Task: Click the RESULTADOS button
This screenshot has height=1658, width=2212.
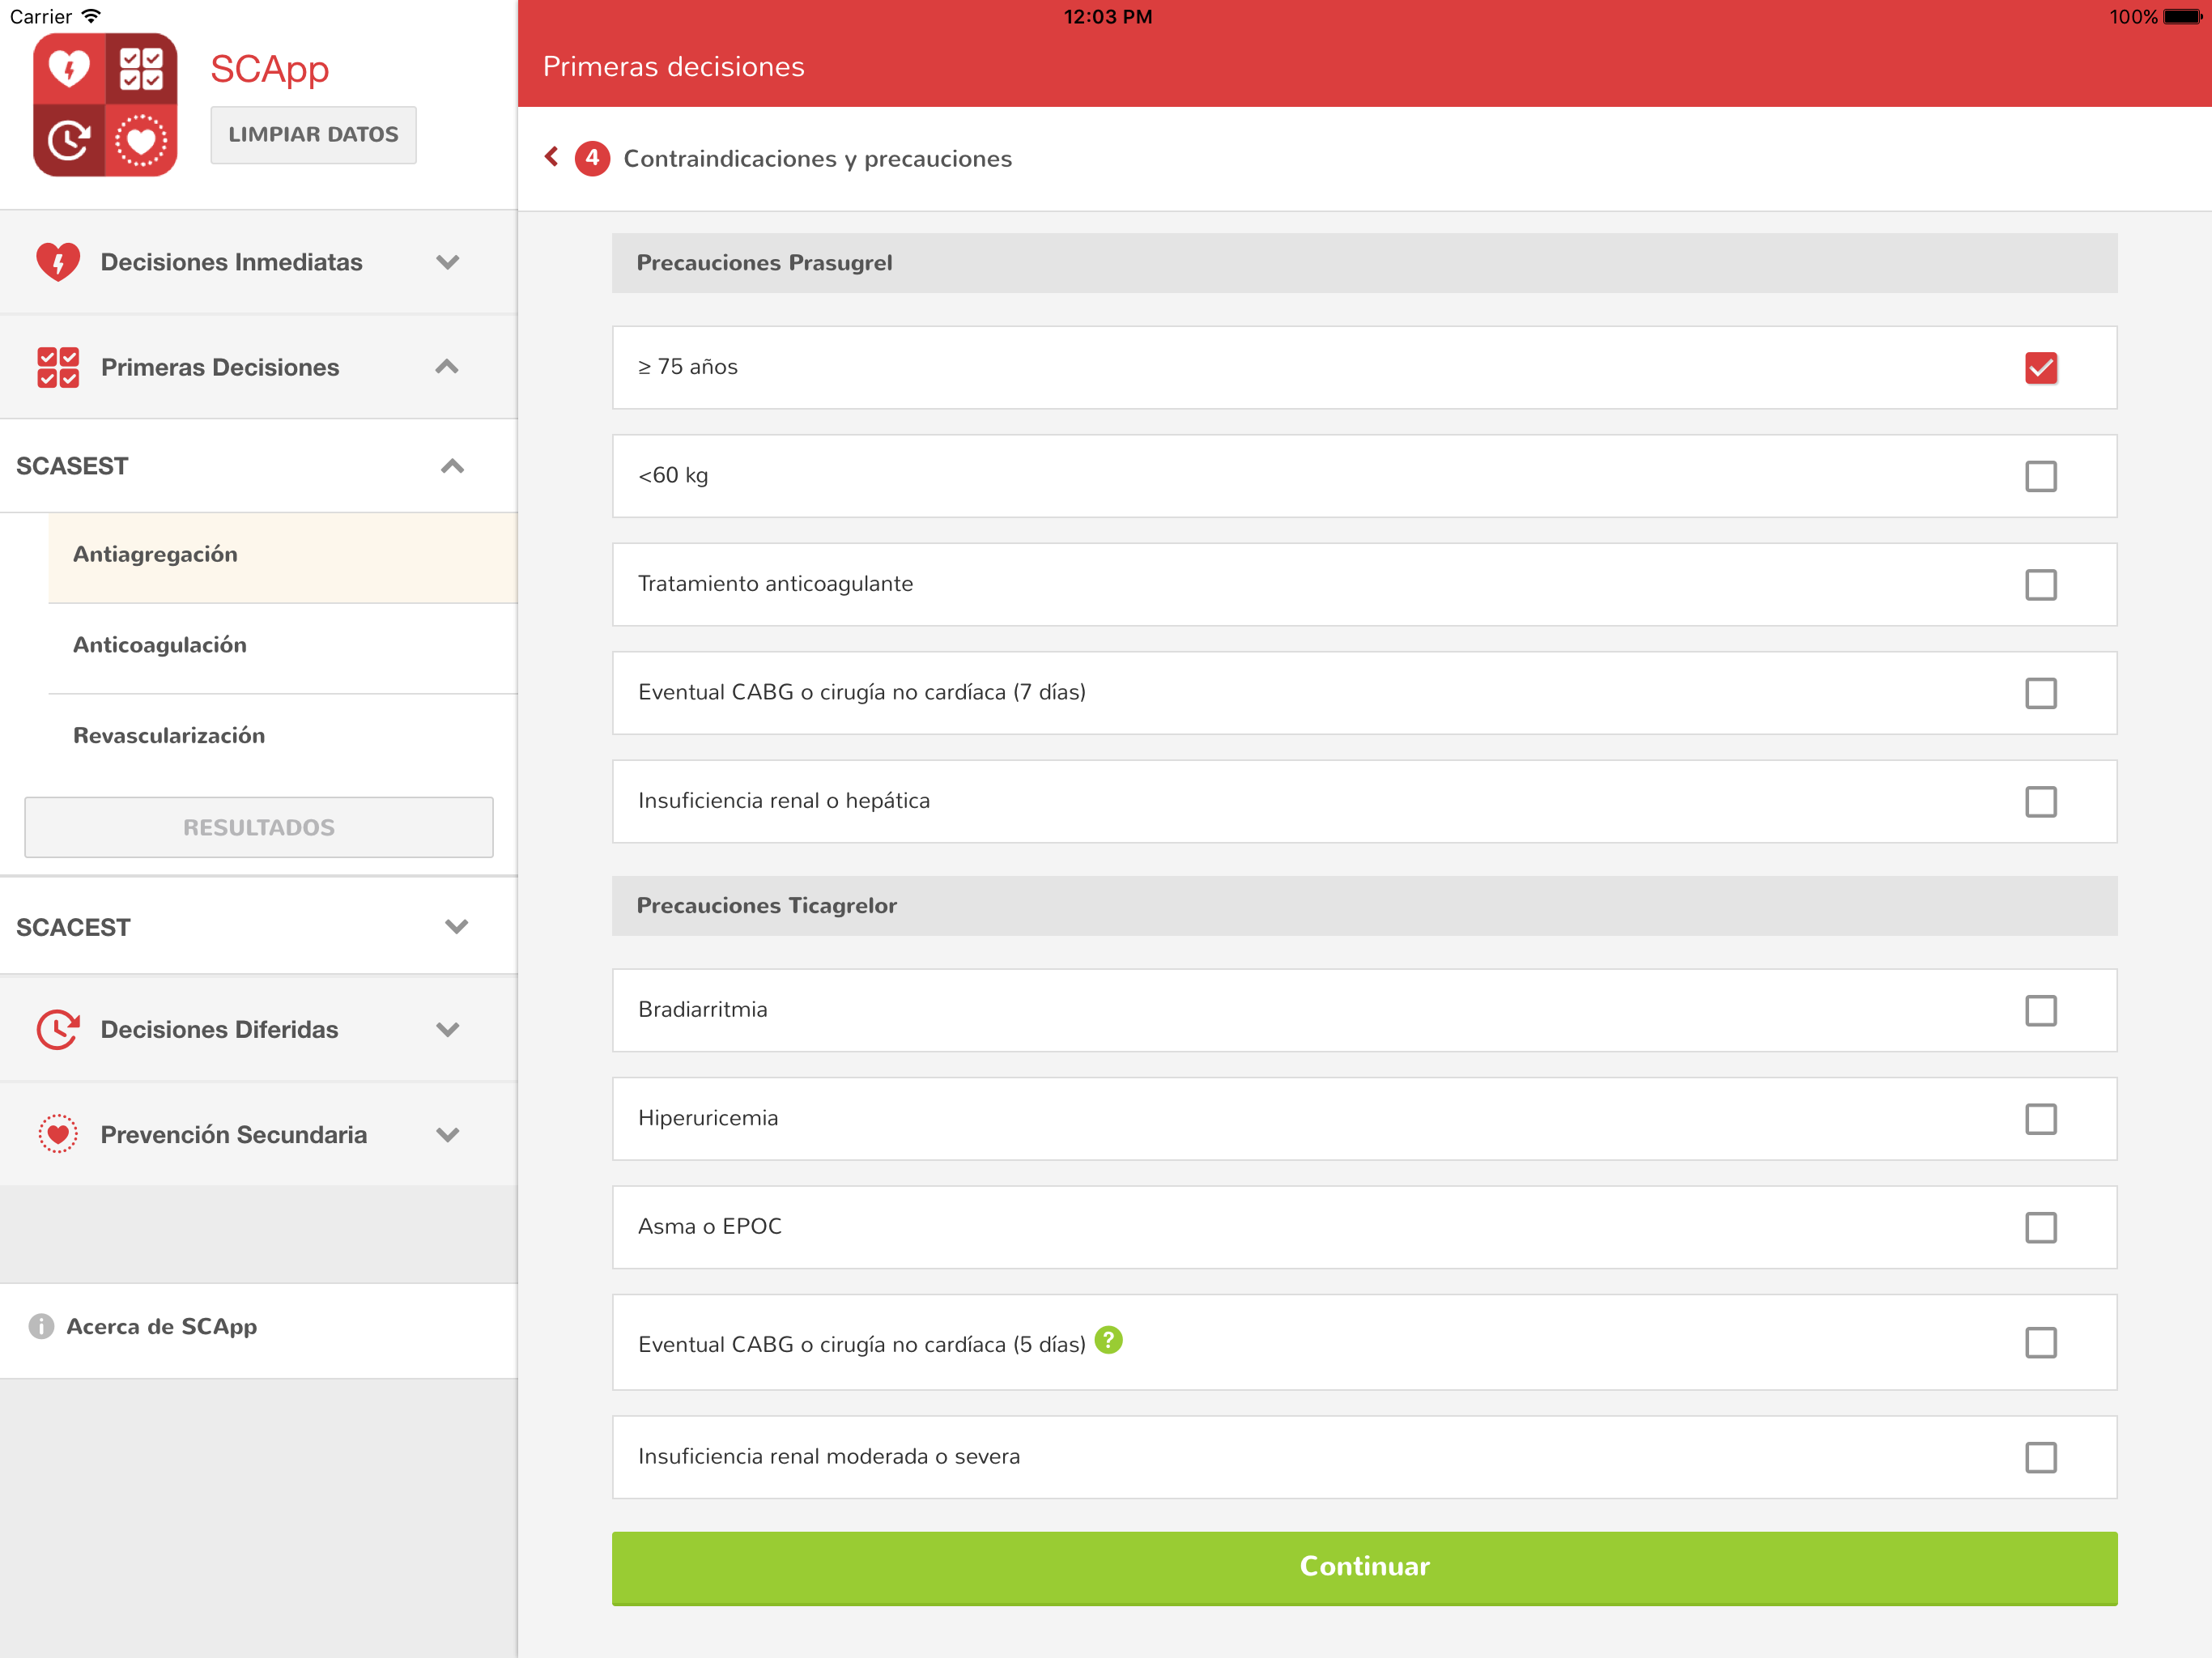Action: click(x=259, y=827)
